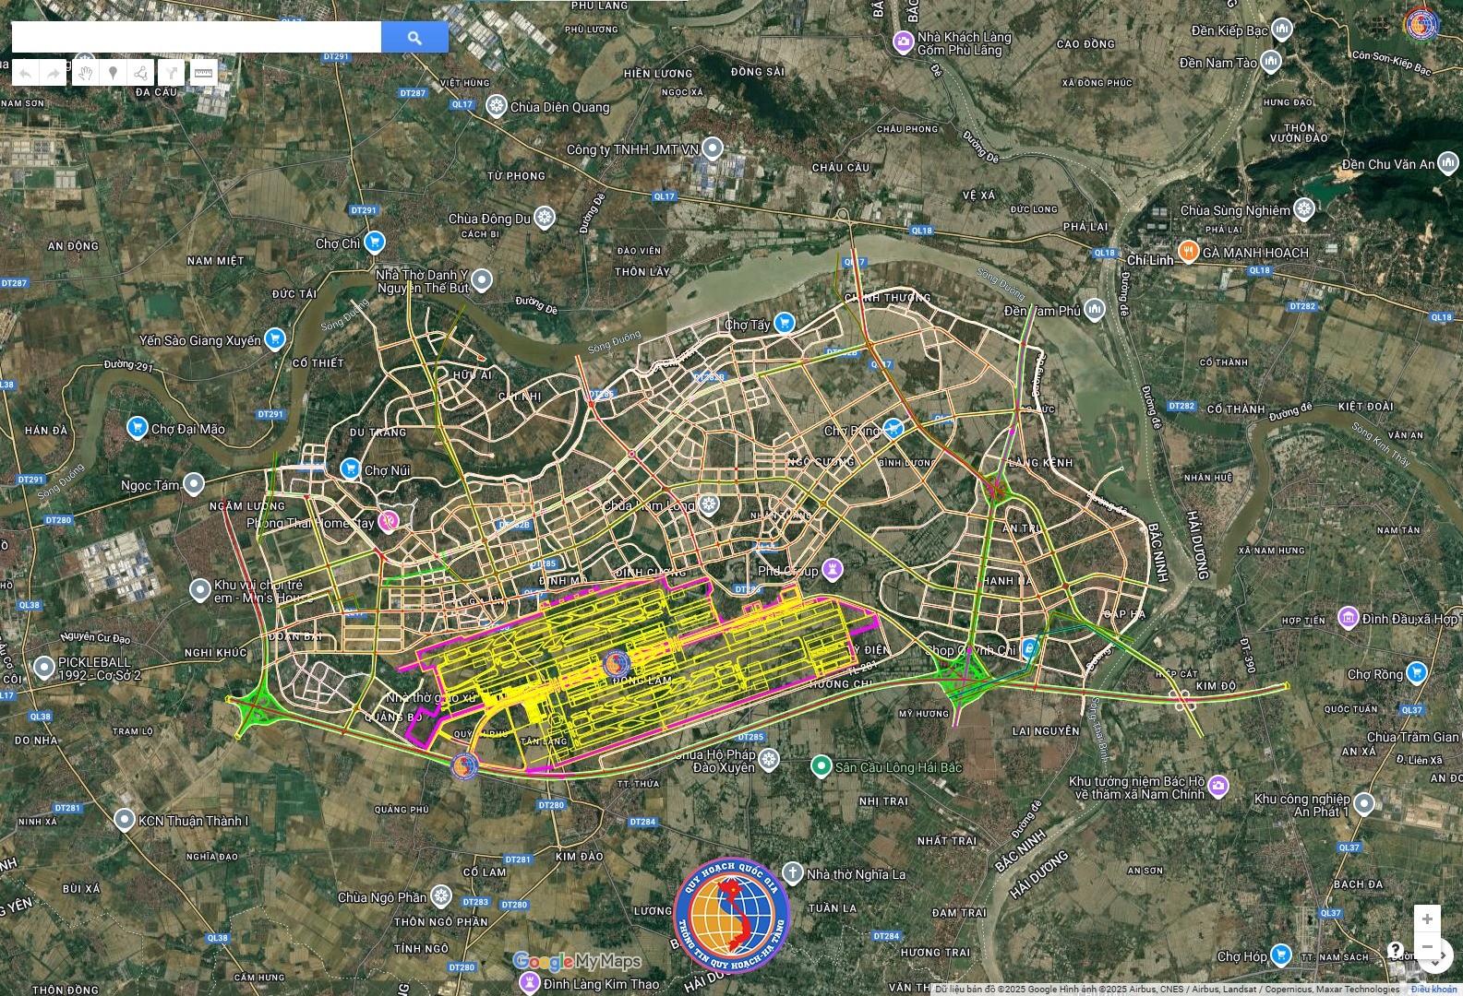Click the Chùa Diên Quang temple marker
This screenshot has height=996, width=1463.
[x=497, y=107]
